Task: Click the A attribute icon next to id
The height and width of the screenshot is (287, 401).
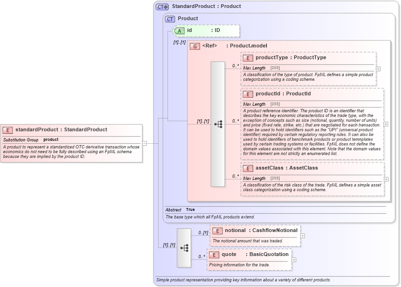Action: (179, 31)
